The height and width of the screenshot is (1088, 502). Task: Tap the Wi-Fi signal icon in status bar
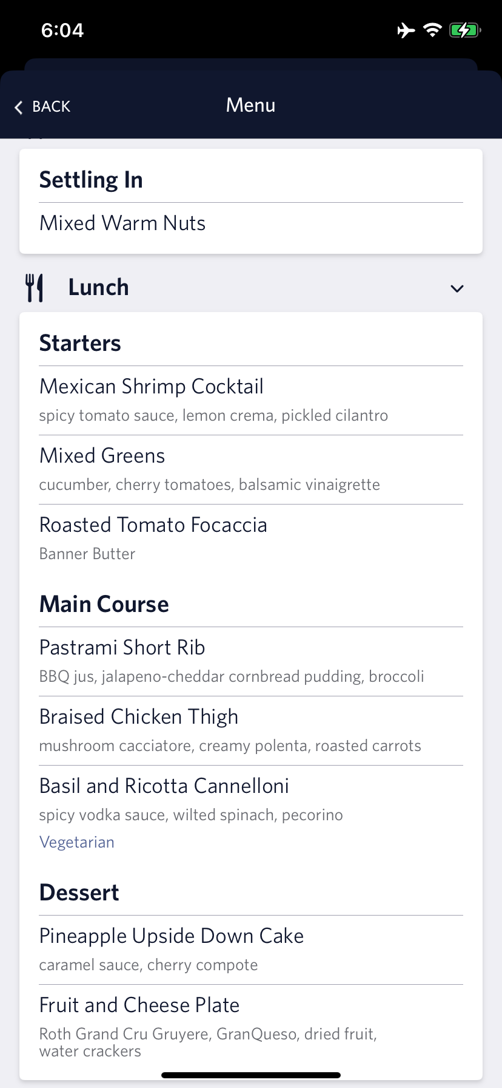[432, 30]
